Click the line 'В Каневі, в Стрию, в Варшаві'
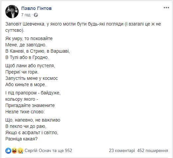 pyautogui.click(x=38, y=51)
